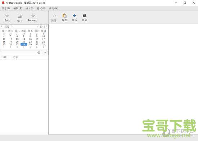Image resolution: width=198 pixels, height=141 pixels.
Task: Select day 12 in the calendar
Action: click(x=10, y=39)
